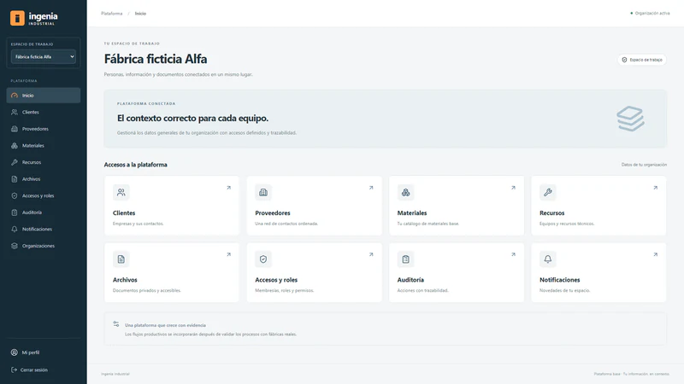Click the Ingenia Industrial logo icon
684x384 pixels.
point(17,18)
